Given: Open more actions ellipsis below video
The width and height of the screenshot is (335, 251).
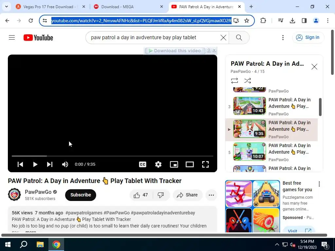Looking at the screenshot, I should coord(211,195).
